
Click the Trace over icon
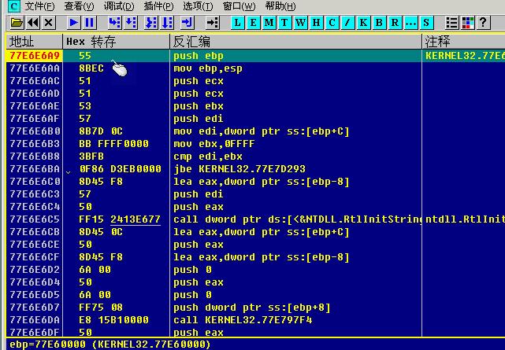point(167,23)
